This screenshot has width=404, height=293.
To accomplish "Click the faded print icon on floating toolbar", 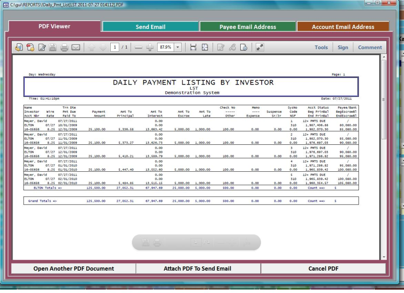I will (x=157, y=242).
